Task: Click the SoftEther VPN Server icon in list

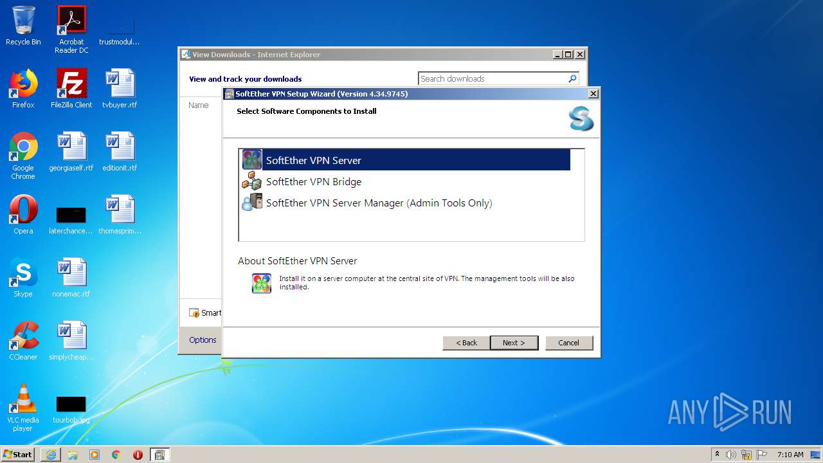Action: coord(252,159)
